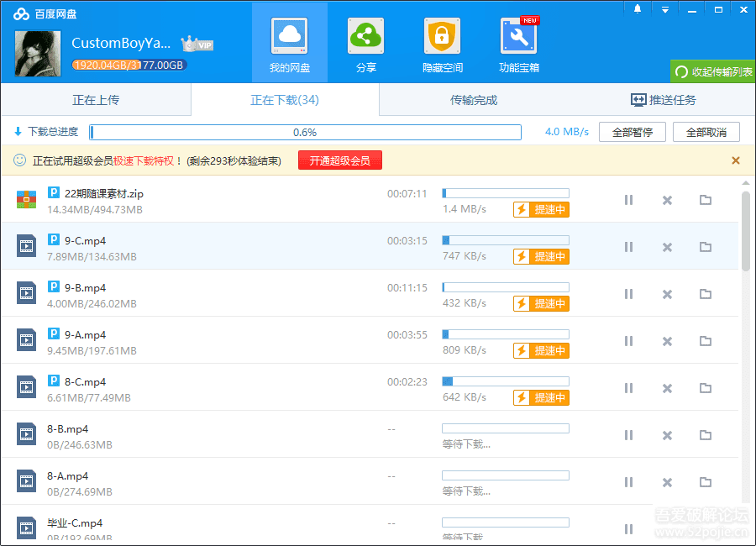Click the overall download progress bar
756x546 pixels.
[305, 132]
